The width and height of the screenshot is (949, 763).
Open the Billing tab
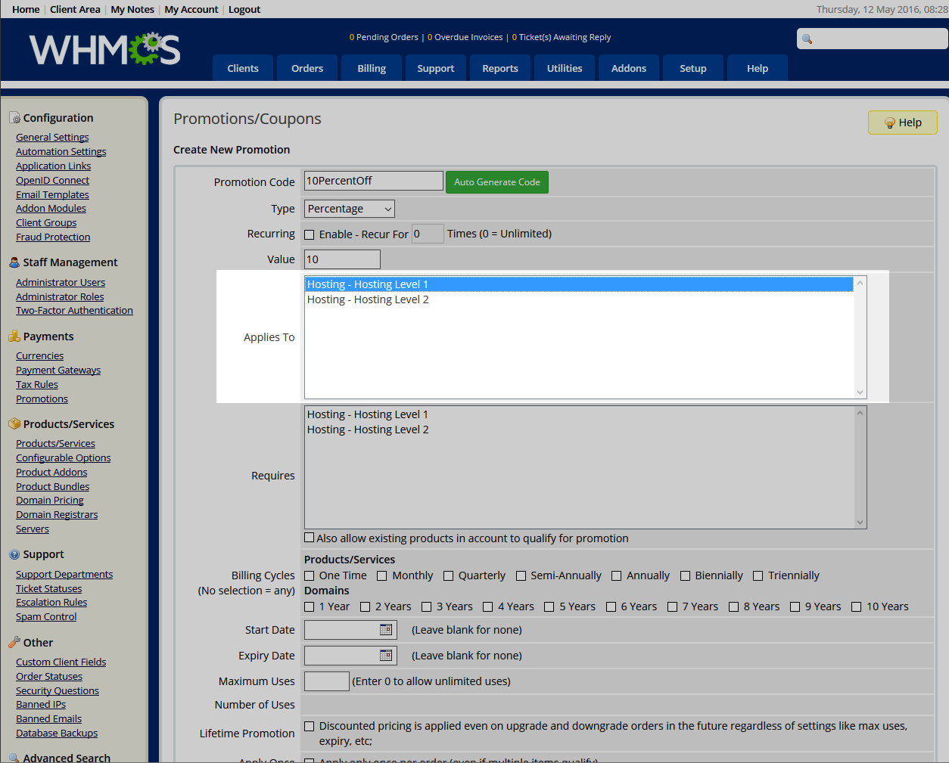372,68
